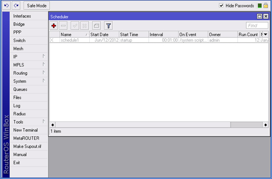Expand the IP submenu
Screen dimensions: 272x179
(28, 57)
